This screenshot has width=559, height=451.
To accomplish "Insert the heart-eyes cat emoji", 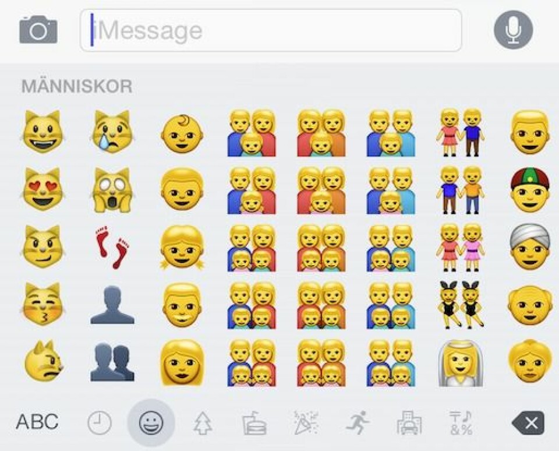I will [x=43, y=189].
